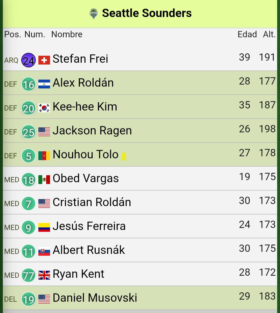This screenshot has height=313, width=280.
Task: Click the Switzerland flag beside Stefan Frei
Action: click(x=44, y=60)
